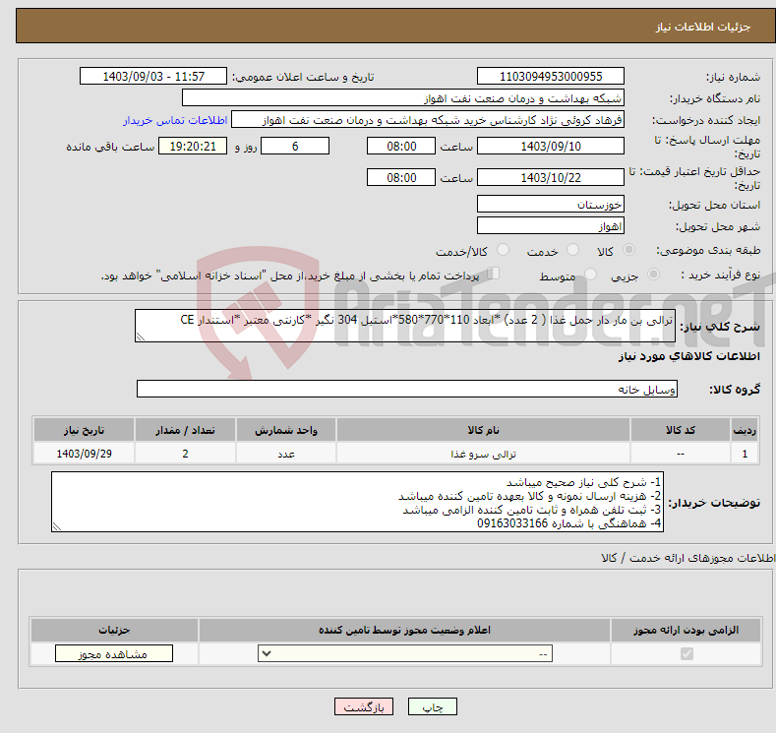
Task: Click the ترالی سرو غذا table cell
Action: 483,454
